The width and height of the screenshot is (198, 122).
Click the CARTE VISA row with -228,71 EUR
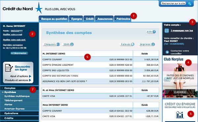100,116
